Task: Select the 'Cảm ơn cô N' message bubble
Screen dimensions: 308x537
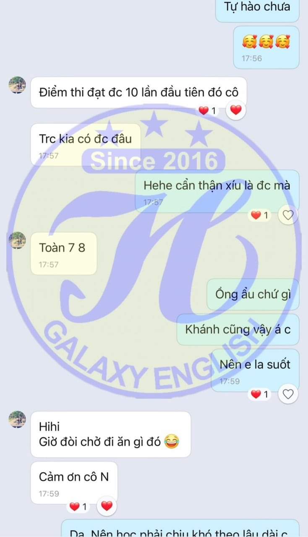Action: (74, 482)
